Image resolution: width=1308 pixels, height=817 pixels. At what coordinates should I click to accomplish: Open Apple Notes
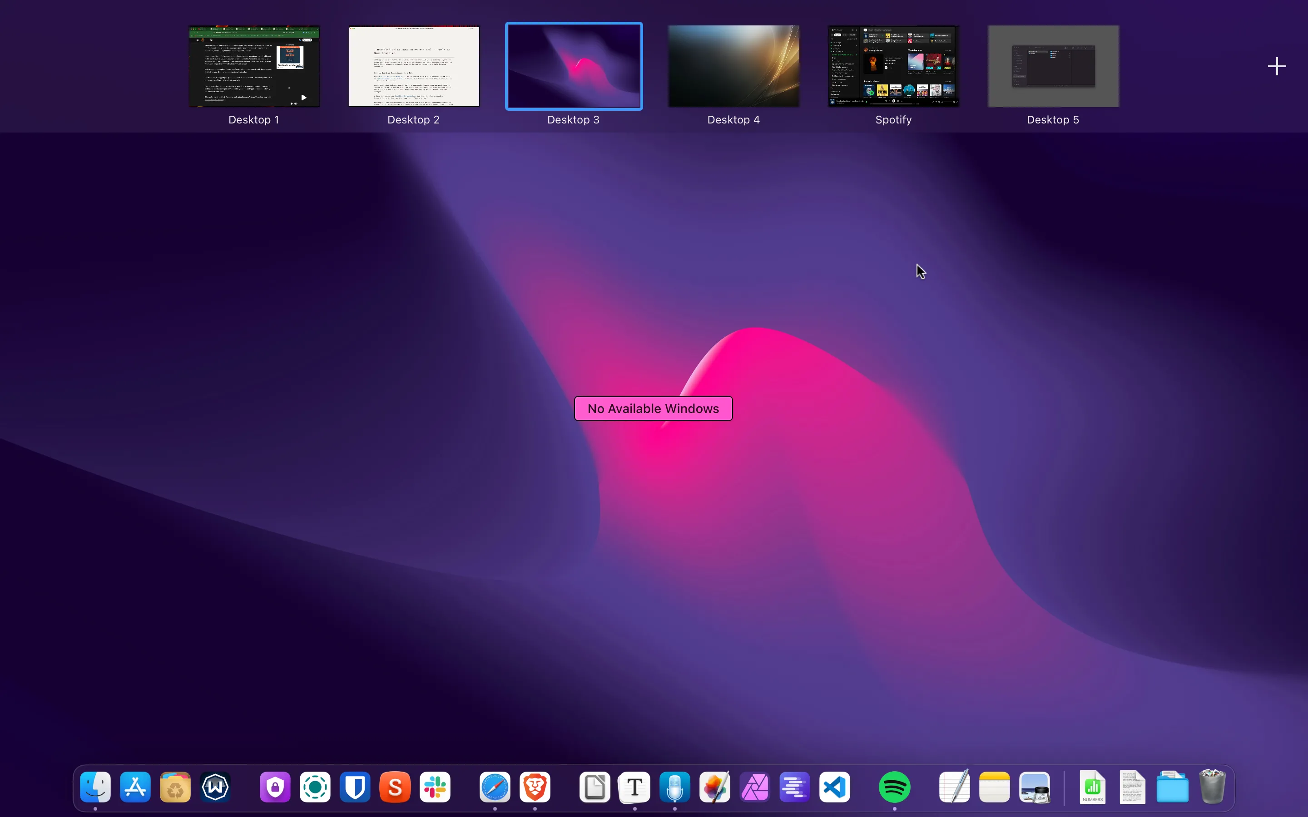[x=995, y=787]
